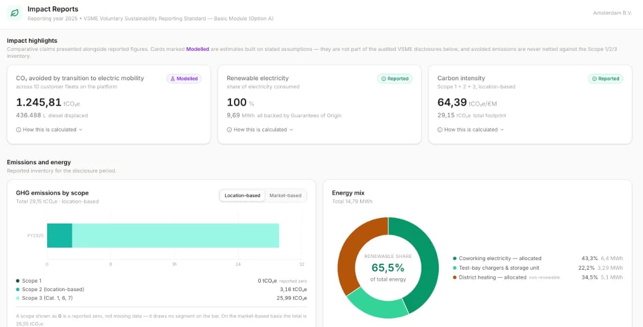Click '9,69 MWh all backed by Guarantees of Origin'

point(284,115)
